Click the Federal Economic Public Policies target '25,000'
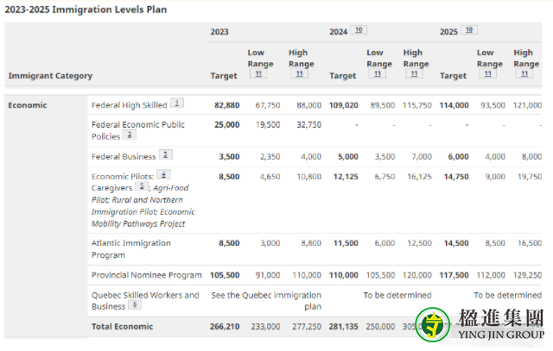 pos(226,125)
